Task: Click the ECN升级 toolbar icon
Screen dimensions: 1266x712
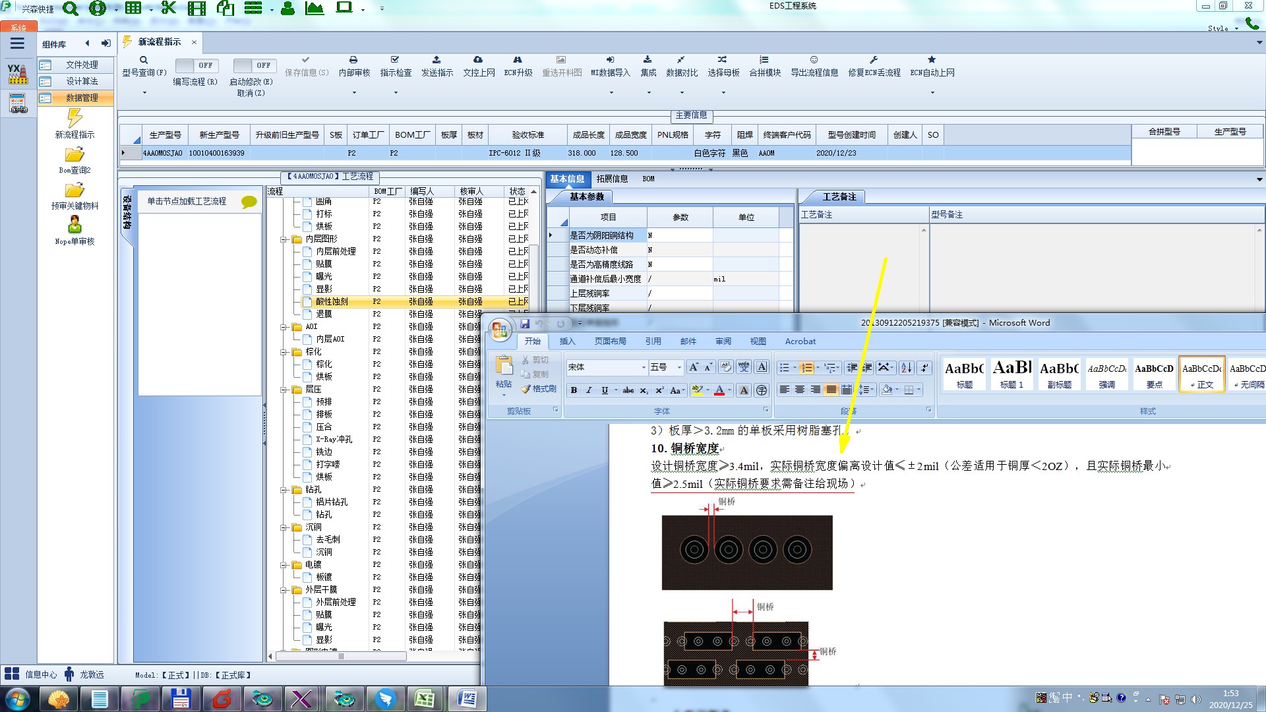Action: point(518,60)
